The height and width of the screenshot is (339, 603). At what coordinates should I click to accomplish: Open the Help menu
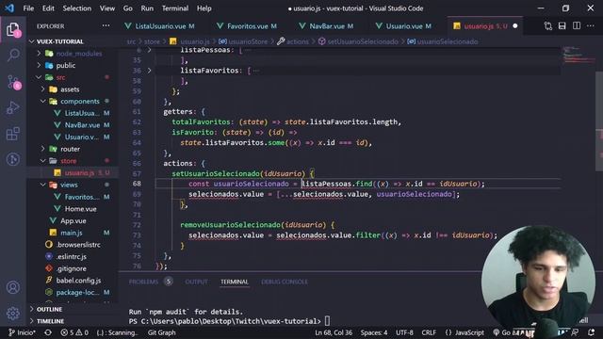click(x=204, y=8)
